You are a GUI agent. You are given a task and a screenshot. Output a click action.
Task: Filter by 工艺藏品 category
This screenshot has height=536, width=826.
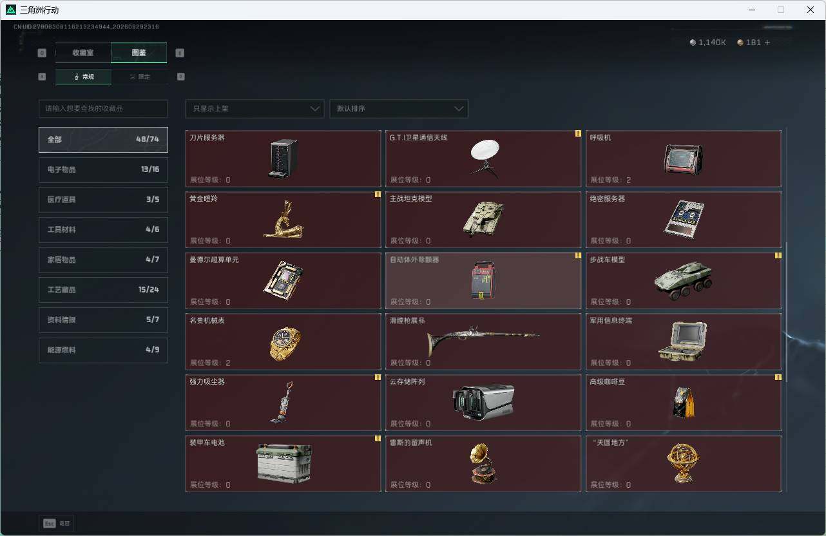[103, 290]
